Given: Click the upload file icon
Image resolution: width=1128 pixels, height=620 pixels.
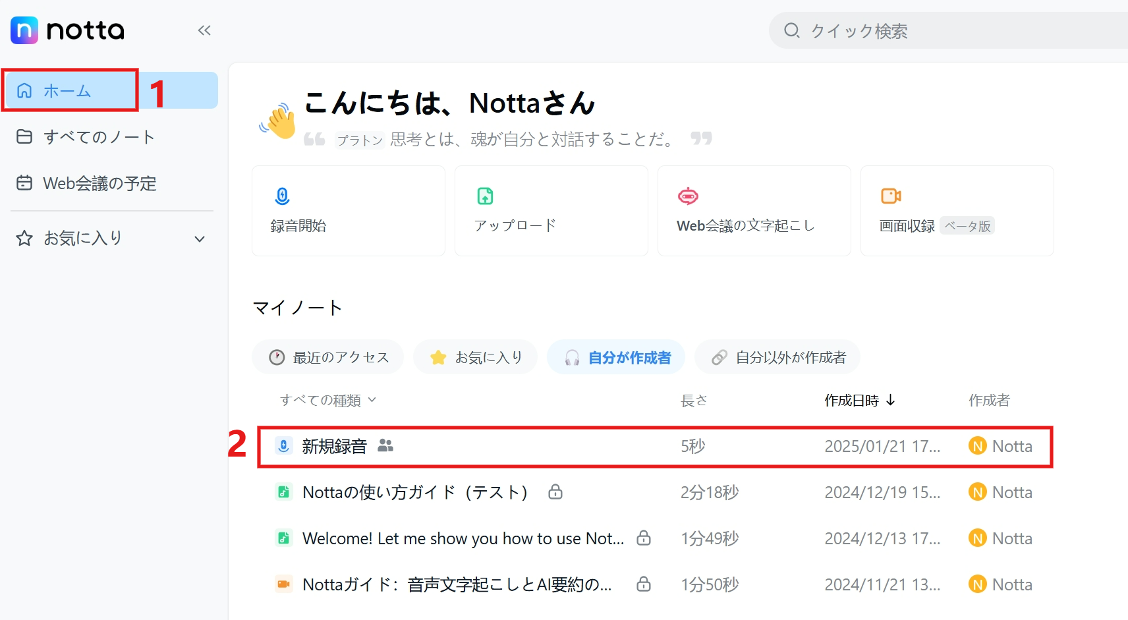Looking at the screenshot, I should [485, 196].
